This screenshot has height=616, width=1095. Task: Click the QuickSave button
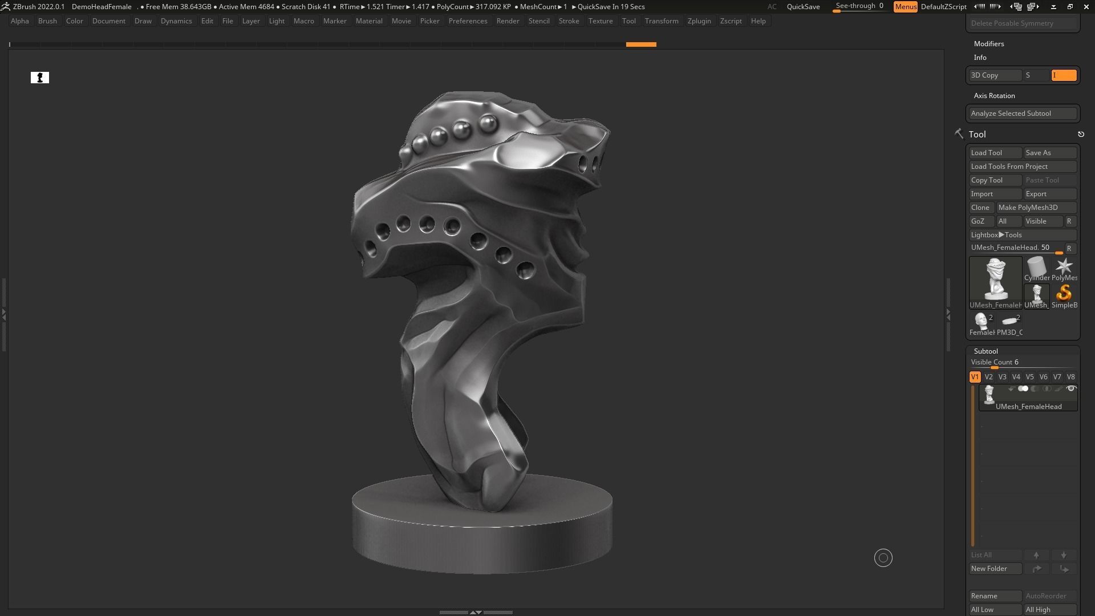point(803,7)
